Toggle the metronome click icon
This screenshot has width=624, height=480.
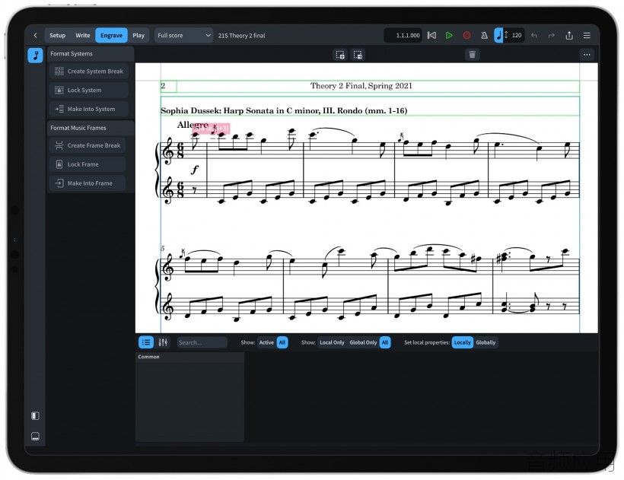point(484,36)
